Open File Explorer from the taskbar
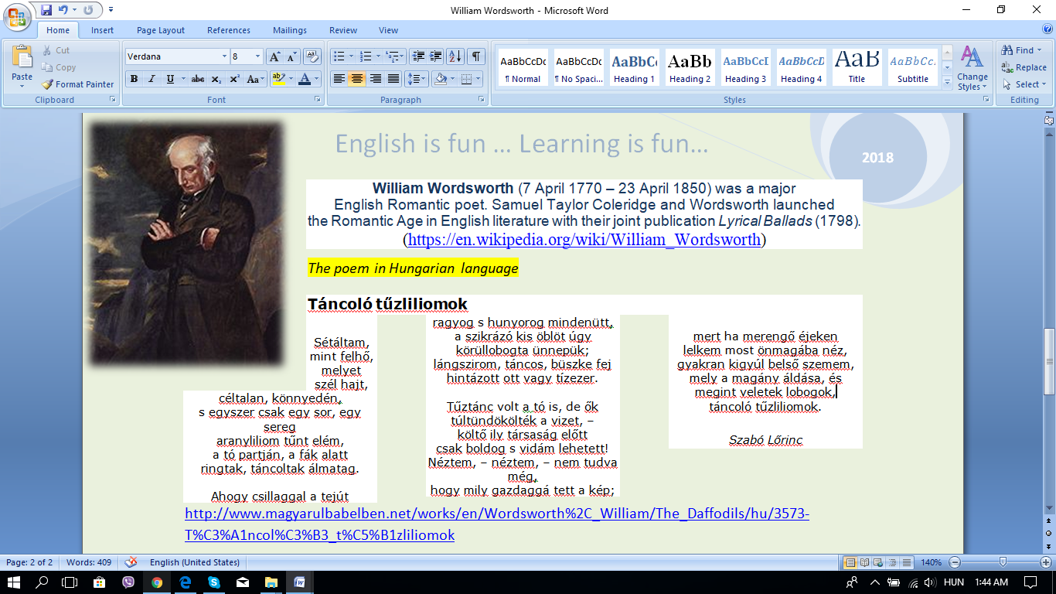Image resolution: width=1056 pixels, height=594 pixels. coord(271,582)
